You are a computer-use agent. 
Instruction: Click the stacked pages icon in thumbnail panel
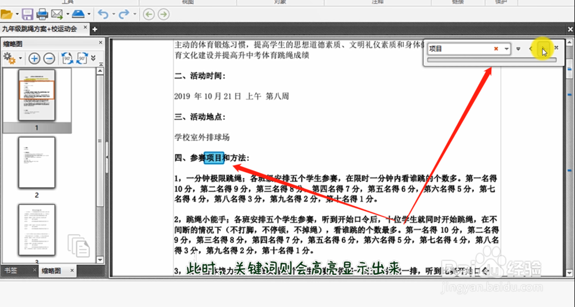click(78, 245)
